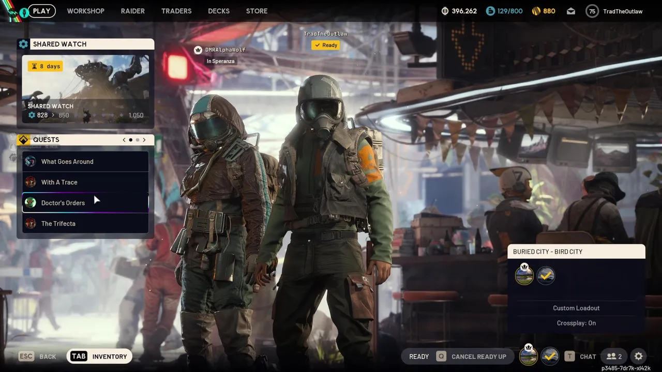Click the level 75 player badge
The width and height of the screenshot is (662, 372).
click(x=592, y=11)
